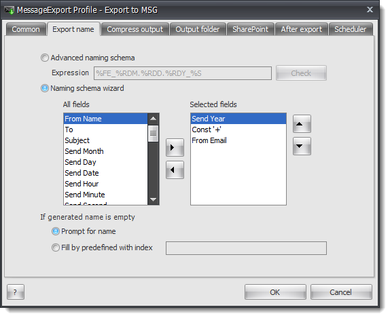Click the All fields scrollbar thumb
Viewport: 390px width, 318px height.
(x=154, y=134)
